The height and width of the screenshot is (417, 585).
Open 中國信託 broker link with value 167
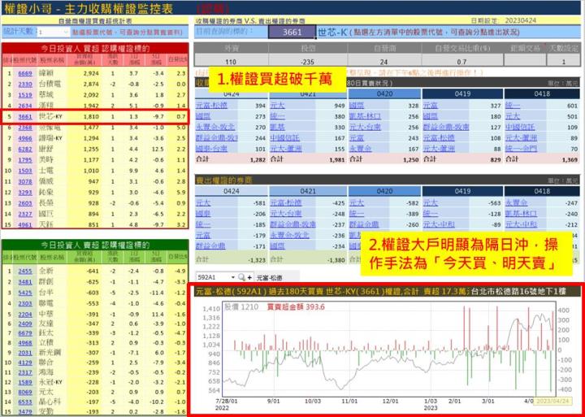(x=285, y=138)
